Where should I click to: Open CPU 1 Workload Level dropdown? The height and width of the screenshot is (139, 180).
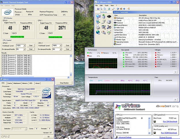[60, 45]
